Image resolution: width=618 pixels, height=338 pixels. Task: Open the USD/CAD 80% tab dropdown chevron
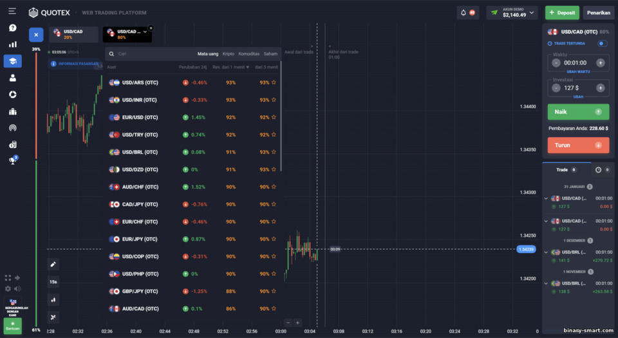(x=145, y=32)
